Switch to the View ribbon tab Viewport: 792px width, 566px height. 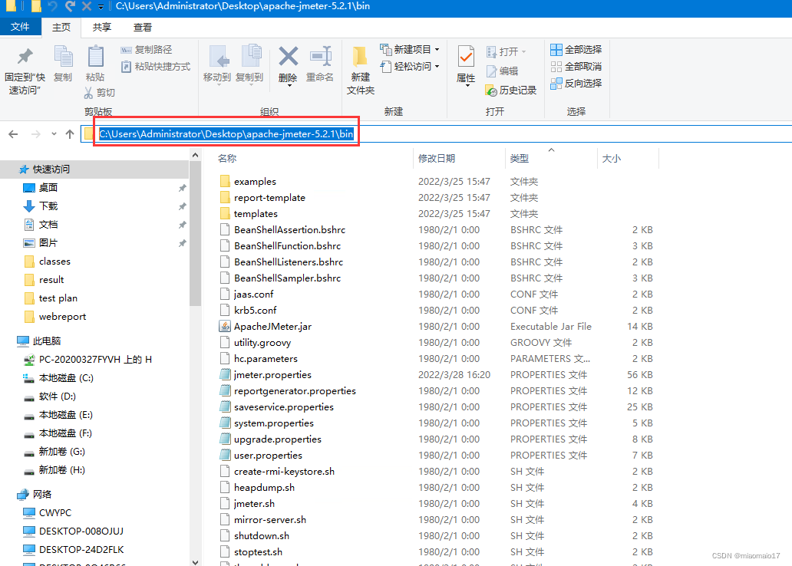click(x=143, y=28)
